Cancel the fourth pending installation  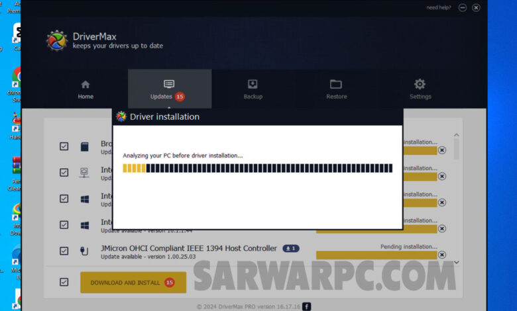click(442, 228)
